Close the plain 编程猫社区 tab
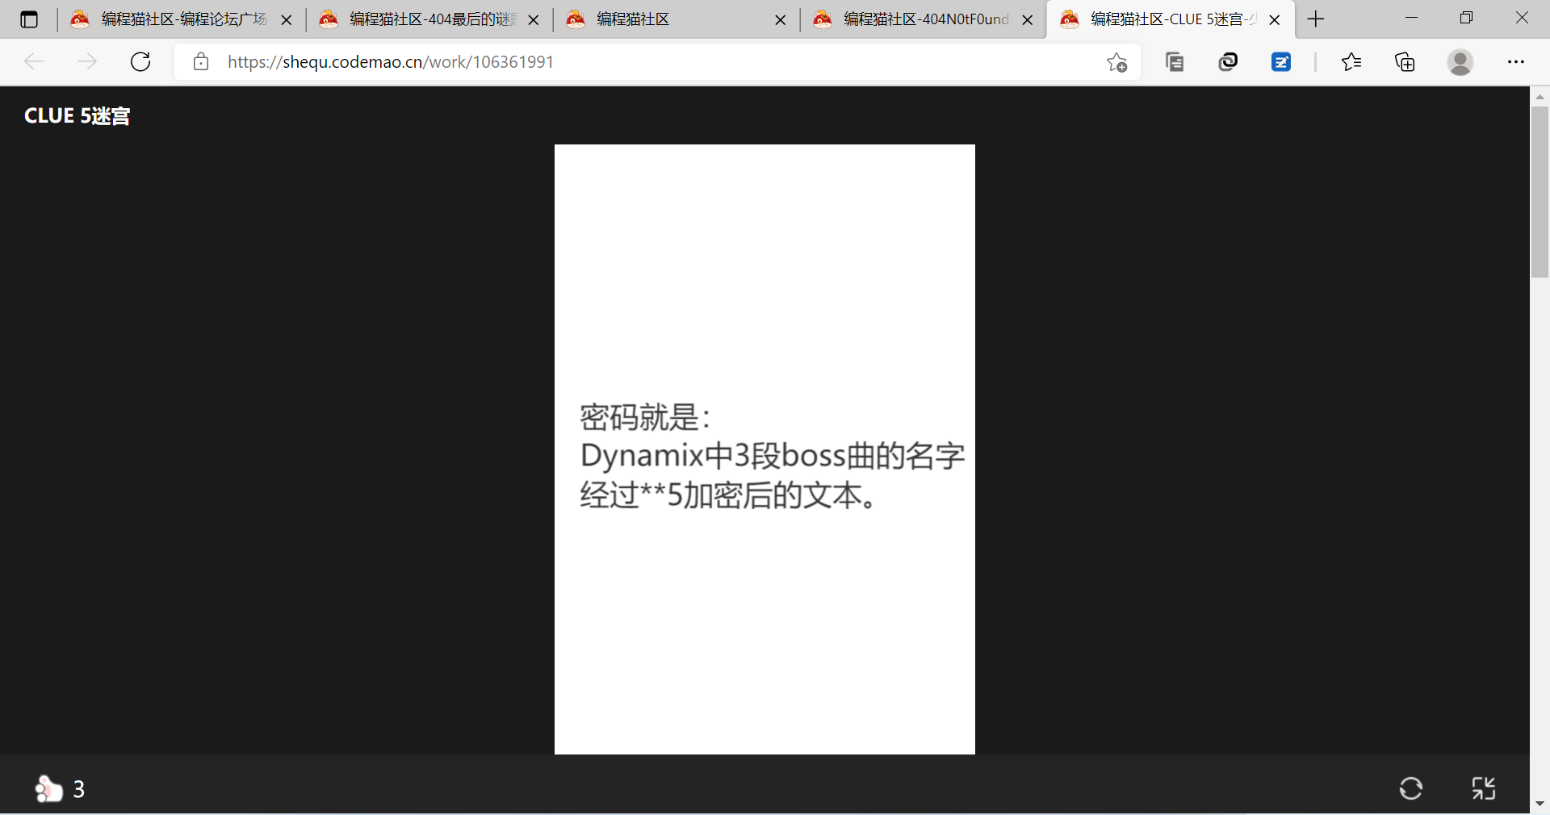 781,20
